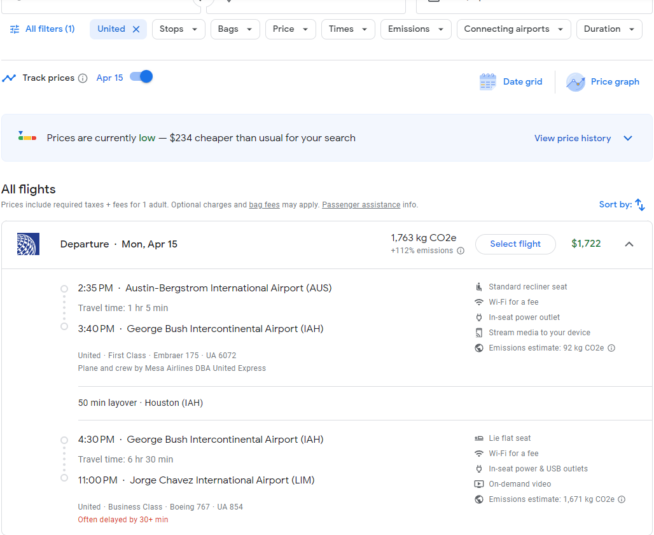Expand the Connecting airports dropdown
This screenshot has height=535, width=654.
tap(513, 29)
